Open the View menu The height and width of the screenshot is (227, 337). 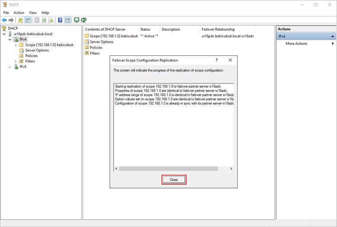click(33, 13)
